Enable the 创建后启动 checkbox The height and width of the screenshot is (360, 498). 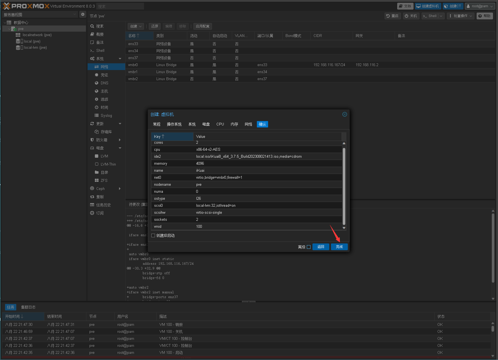[153, 236]
